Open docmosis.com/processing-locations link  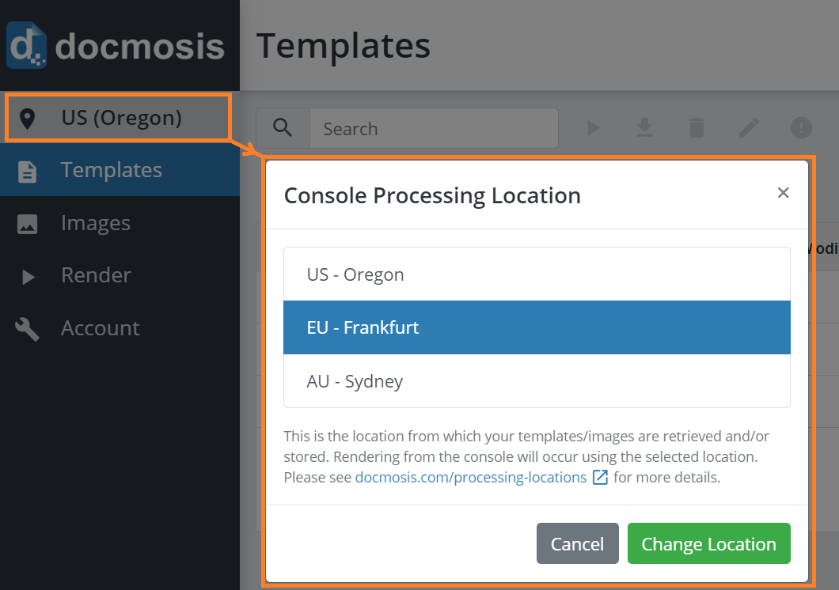[471, 477]
